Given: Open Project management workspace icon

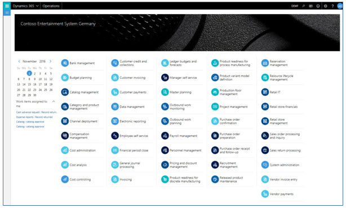Looking at the screenshot, I should coord(215,107).
